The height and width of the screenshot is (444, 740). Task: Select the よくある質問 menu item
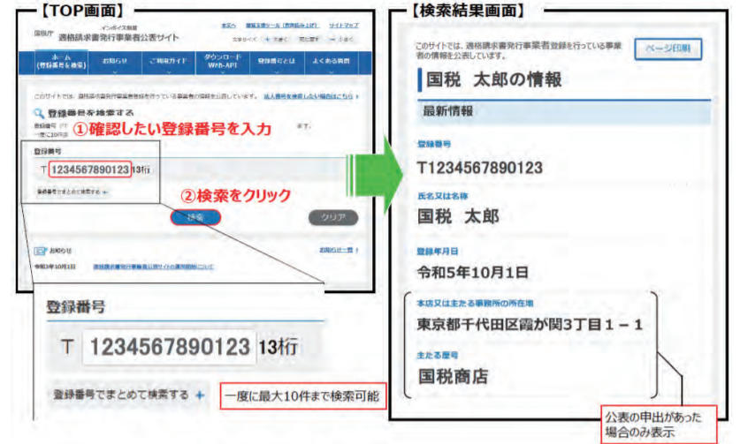(x=329, y=63)
